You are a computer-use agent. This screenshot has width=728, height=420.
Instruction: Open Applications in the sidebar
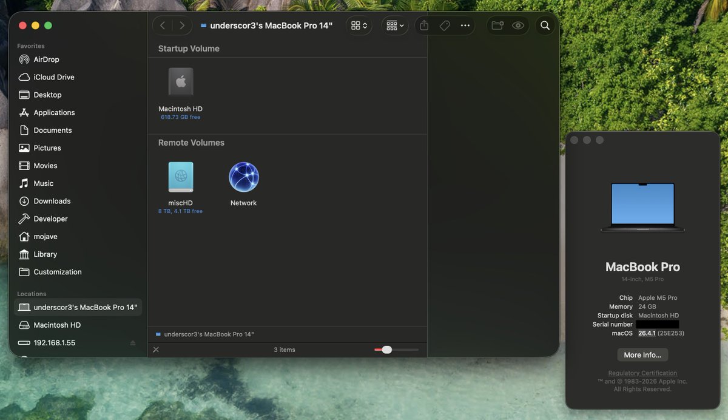point(78,112)
